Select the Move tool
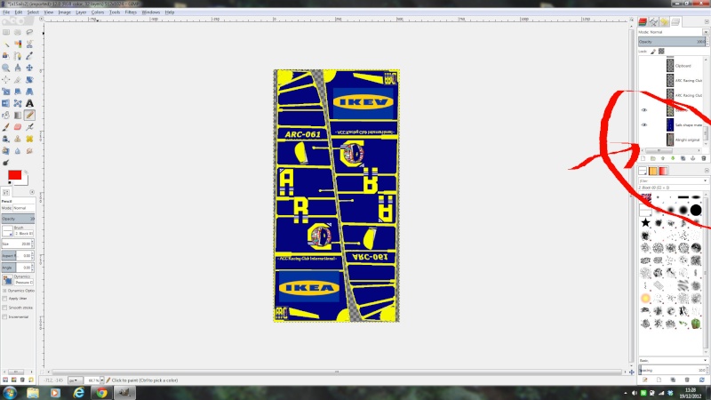711x400 pixels. pyautogui.click(x=29, y=68)
